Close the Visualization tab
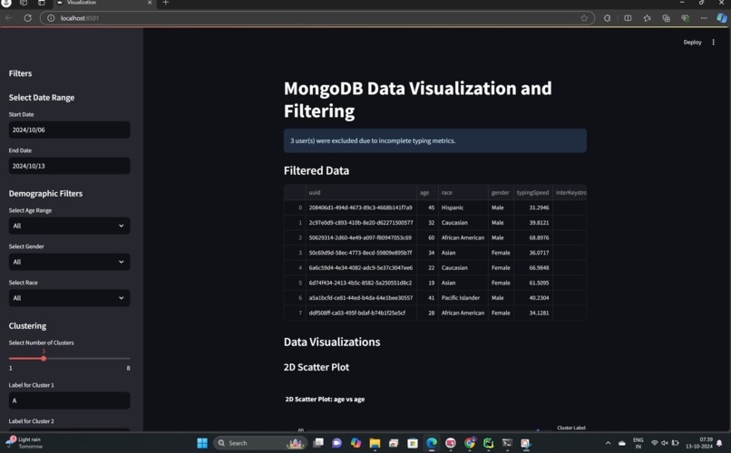The image size is (731, 453). tap(150, 3)
